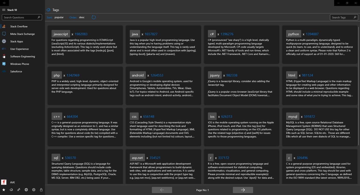Open the android tag
360x195 pixels.
138,75
